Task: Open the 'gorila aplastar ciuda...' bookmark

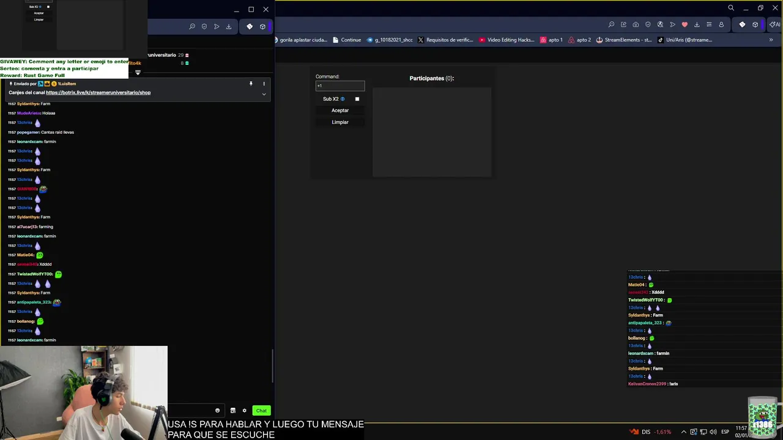Action: 300,40
